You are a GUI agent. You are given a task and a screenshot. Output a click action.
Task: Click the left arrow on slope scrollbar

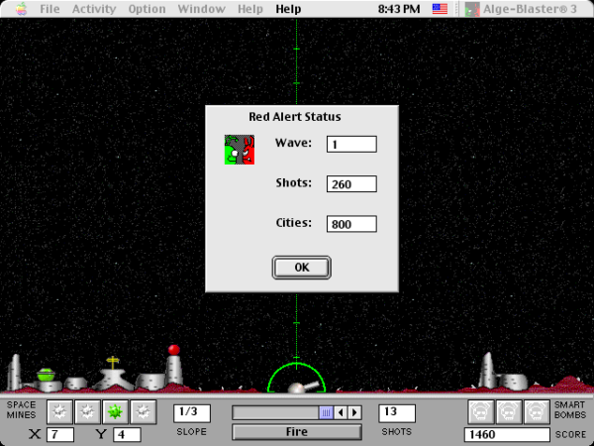pyautogui.click(x=342, y=412)
